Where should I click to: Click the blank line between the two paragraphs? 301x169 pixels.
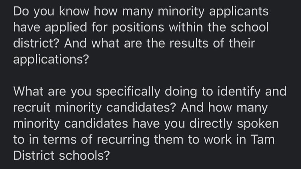point(150,76)
